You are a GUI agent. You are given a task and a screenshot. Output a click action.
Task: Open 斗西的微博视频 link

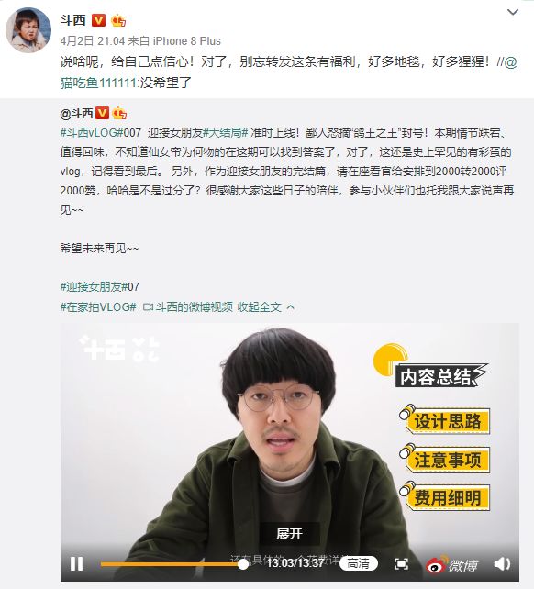pos(188,307)
